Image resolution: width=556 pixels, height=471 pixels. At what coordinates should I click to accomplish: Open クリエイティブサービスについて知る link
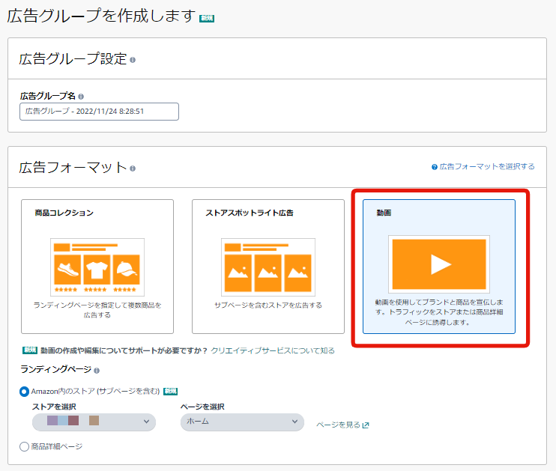pos(273,350)
